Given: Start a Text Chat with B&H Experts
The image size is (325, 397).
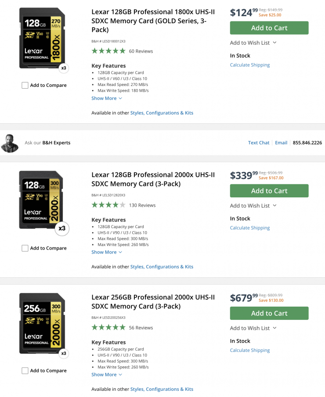Looking at the screenshot, I should [259, 143].
